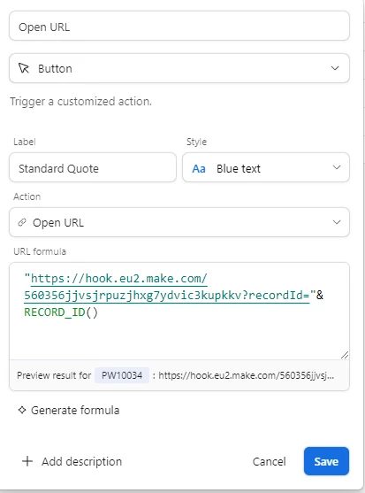365x493 pixels.
Task: Expand the Open URL action dropdown arrow
Action: 337,222
